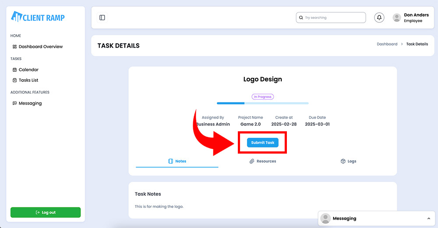
Task: Click the Submit Task button
Action: [262, 143]
